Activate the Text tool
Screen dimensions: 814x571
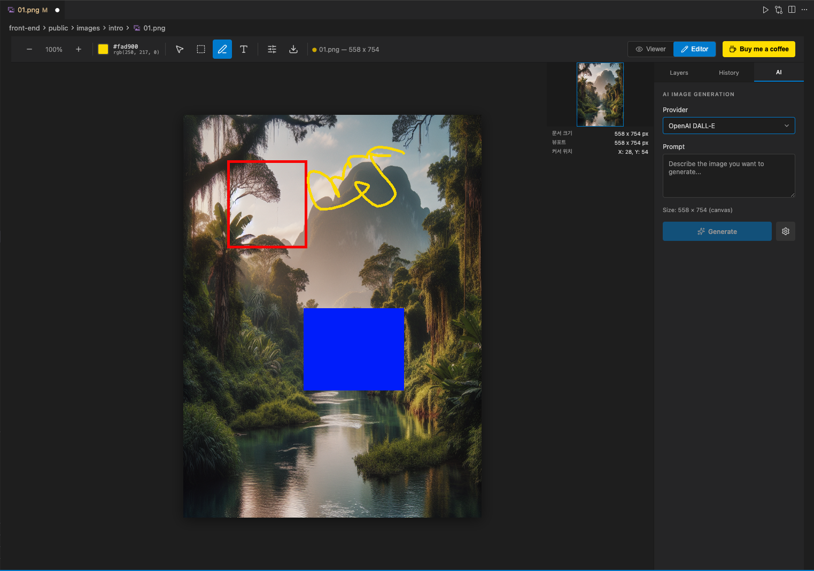point(244,49)
